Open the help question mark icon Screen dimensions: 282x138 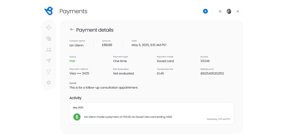click(x=220, y=11)
